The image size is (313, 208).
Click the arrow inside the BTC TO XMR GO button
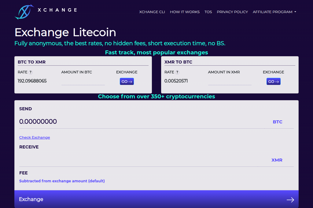130,81
